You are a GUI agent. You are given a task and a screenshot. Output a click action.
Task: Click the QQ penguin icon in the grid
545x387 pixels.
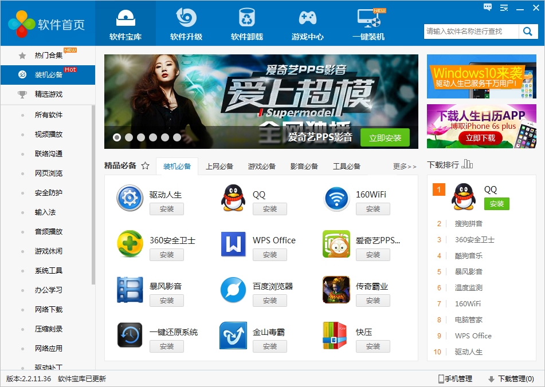233,198
